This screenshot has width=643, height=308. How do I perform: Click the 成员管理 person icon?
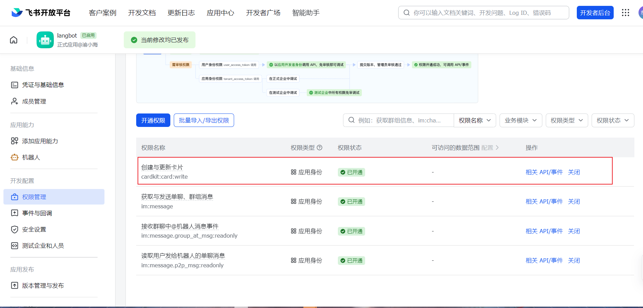pyautogui.click(x=14, y=101)
